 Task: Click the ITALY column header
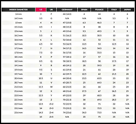click(114, 10)
